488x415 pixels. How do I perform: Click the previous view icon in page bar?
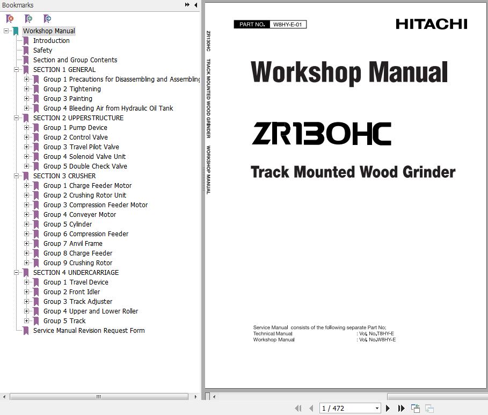416,408
